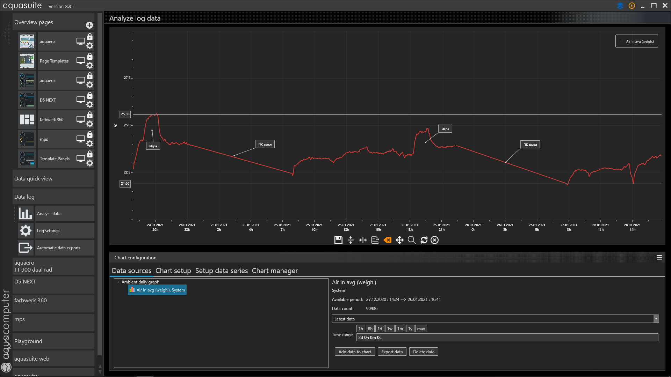Open the Latest data dropdown
The height and width of the screenshot is (377, 671).
656,319
